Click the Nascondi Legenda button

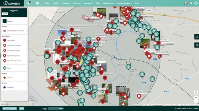tap(9, 109)
